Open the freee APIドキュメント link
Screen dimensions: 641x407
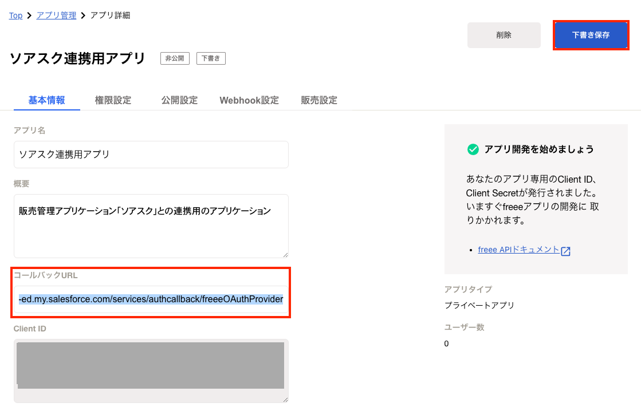tap(518, 250)
